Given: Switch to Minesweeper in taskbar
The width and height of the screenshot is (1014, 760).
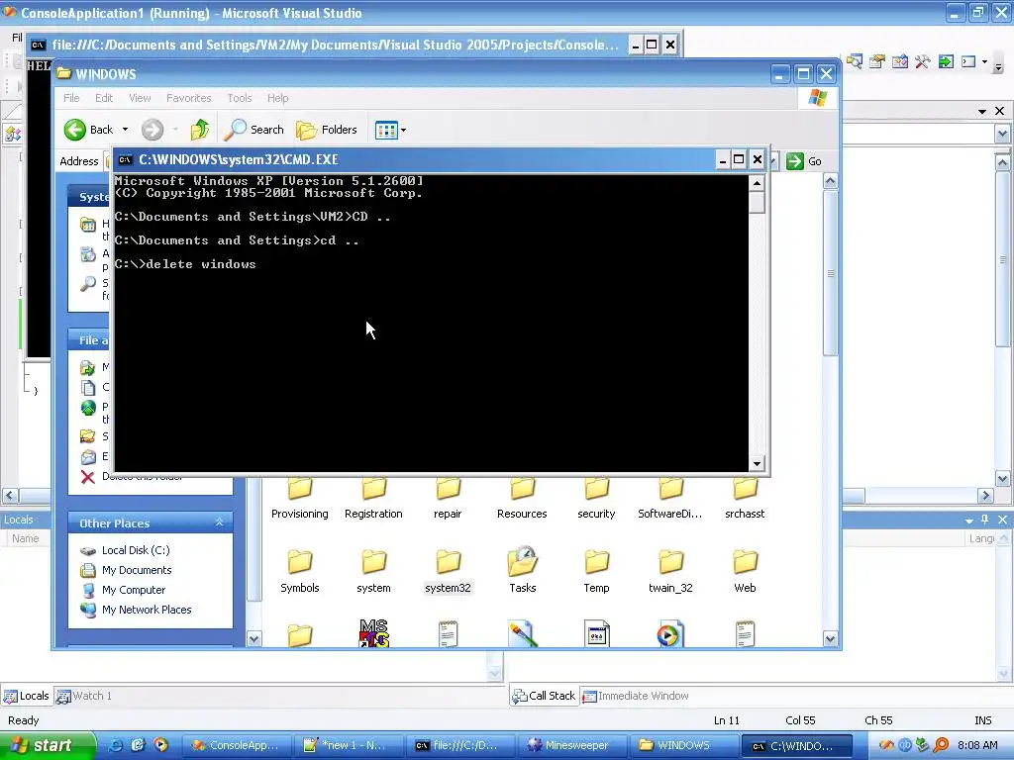Looking at the screenshot, I should [571, 745].
